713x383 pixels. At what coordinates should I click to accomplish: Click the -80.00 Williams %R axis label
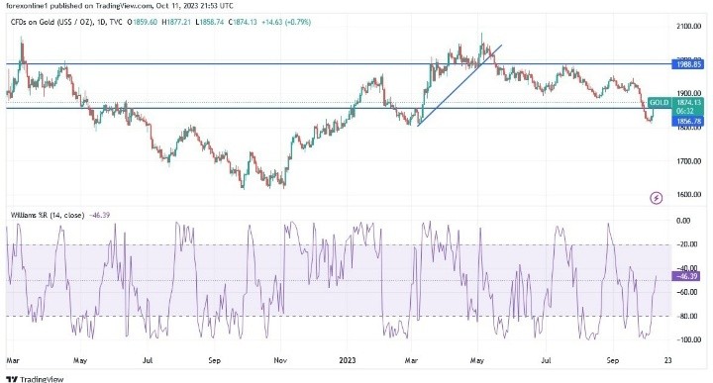(686, 317)
